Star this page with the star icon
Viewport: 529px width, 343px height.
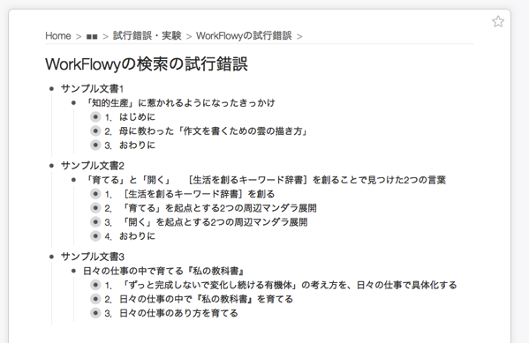tap(498, 21)
